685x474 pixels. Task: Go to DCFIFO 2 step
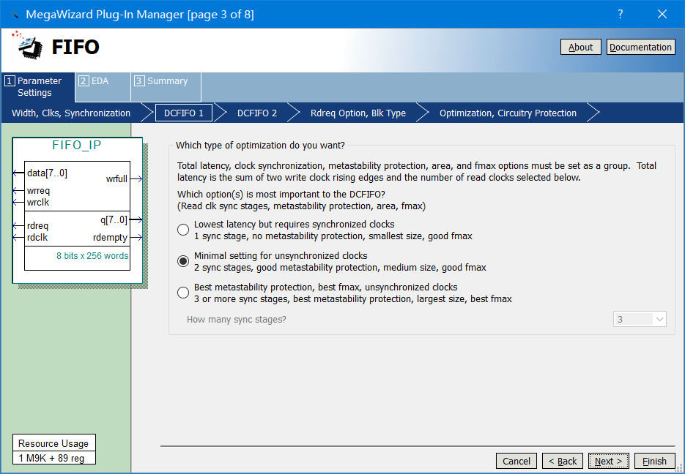pos(257,113)
